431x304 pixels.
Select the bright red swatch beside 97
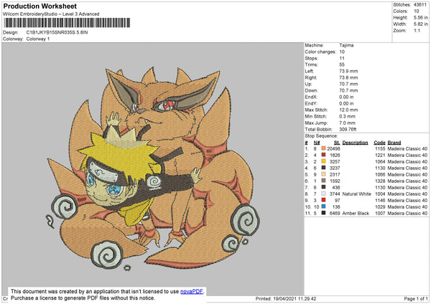pyautogui.click(x=323, y=200)
